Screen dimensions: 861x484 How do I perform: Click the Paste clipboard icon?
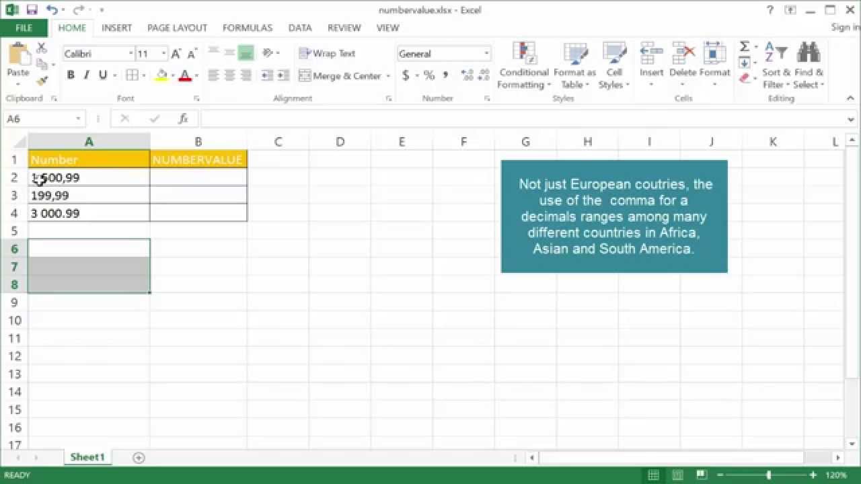[19, 55]
